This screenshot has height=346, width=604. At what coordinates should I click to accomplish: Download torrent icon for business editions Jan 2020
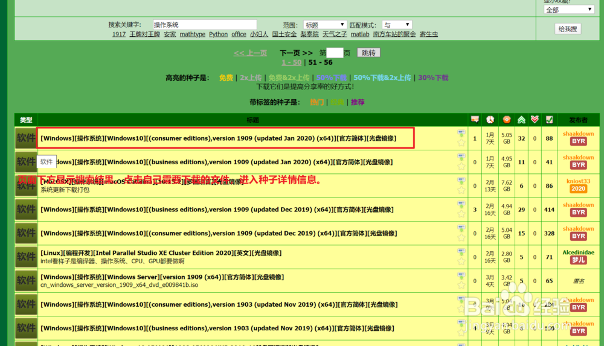click(461, 157)
